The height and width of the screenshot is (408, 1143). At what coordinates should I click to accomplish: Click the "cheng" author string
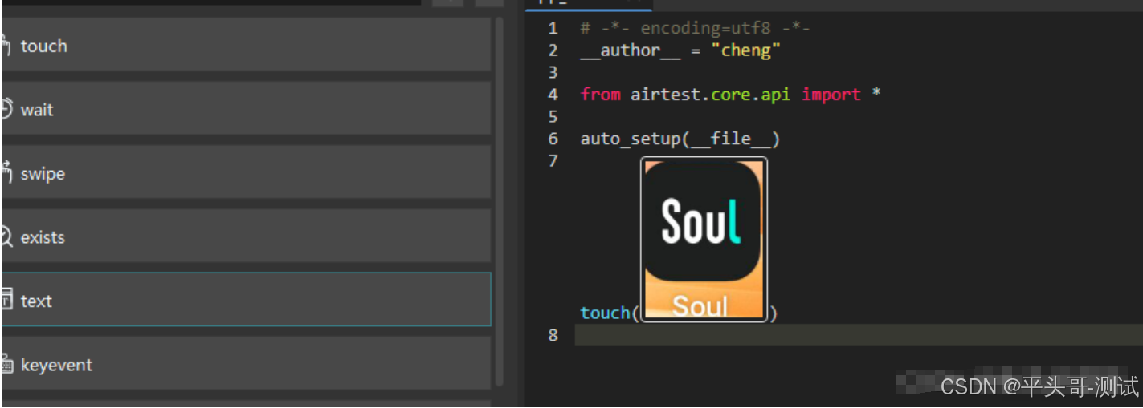746,50
